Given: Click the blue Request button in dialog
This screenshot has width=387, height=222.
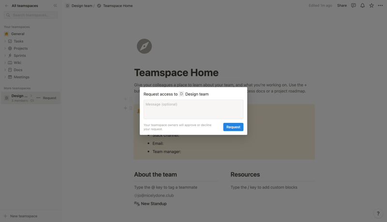Looking at the screenshot, I should (x=233, y=127).
